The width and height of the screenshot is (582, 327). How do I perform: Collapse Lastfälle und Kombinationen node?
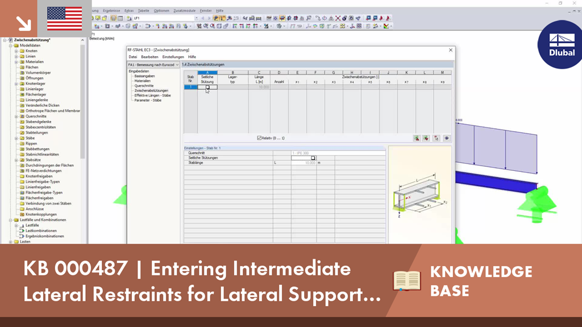[11, 220]
